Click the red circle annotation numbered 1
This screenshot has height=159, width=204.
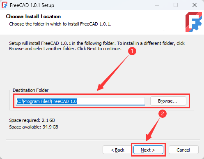pos(132,51)
